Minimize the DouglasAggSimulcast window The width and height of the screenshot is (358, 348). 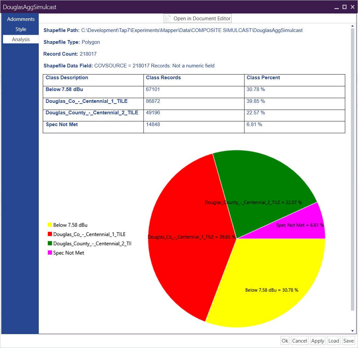point(336,7)
